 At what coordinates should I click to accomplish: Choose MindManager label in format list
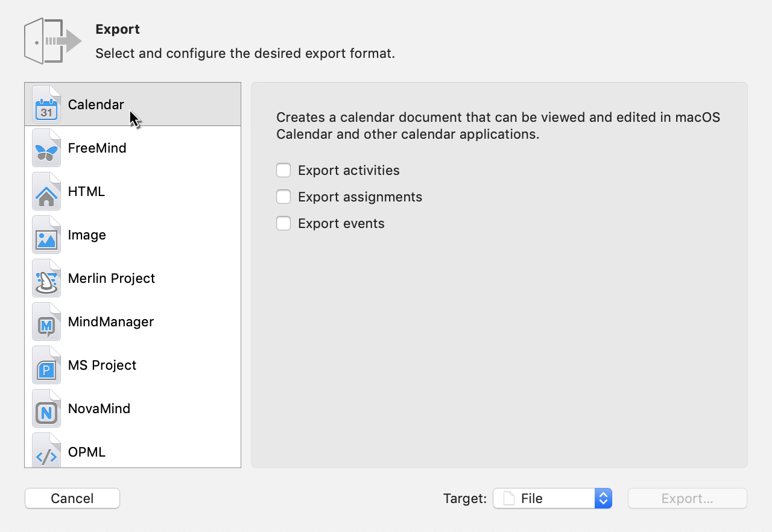[x=111, y=321]
